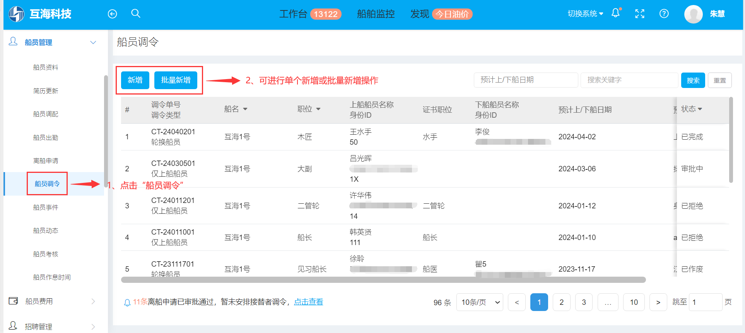Focus the 搜索关键字 input field
Screen dimensions: 745x333
[629, 80]
